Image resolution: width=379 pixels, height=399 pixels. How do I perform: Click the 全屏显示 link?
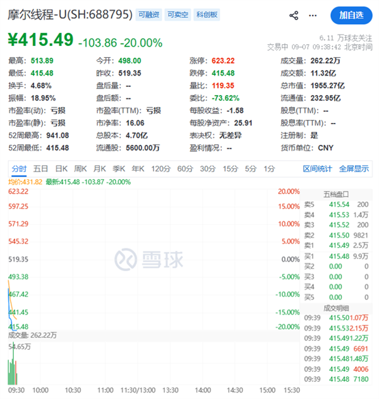click(x=354, y=169)
